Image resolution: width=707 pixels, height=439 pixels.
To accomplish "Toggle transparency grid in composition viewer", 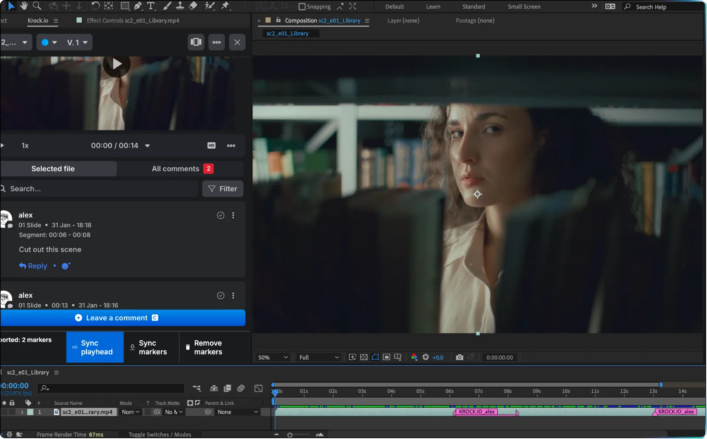I will 365,357.
